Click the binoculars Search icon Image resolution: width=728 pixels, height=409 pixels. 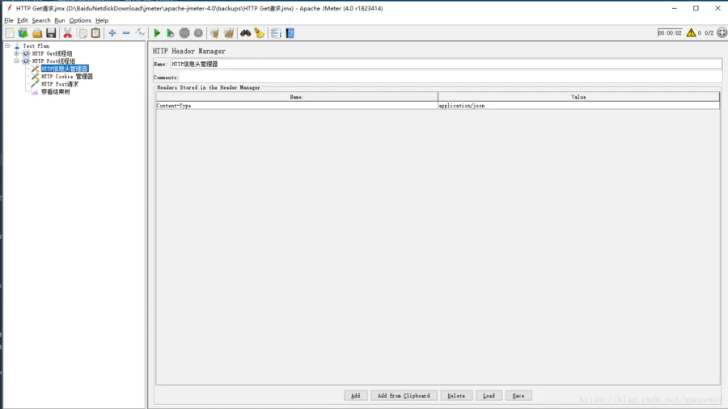click(x=246, y=33)
